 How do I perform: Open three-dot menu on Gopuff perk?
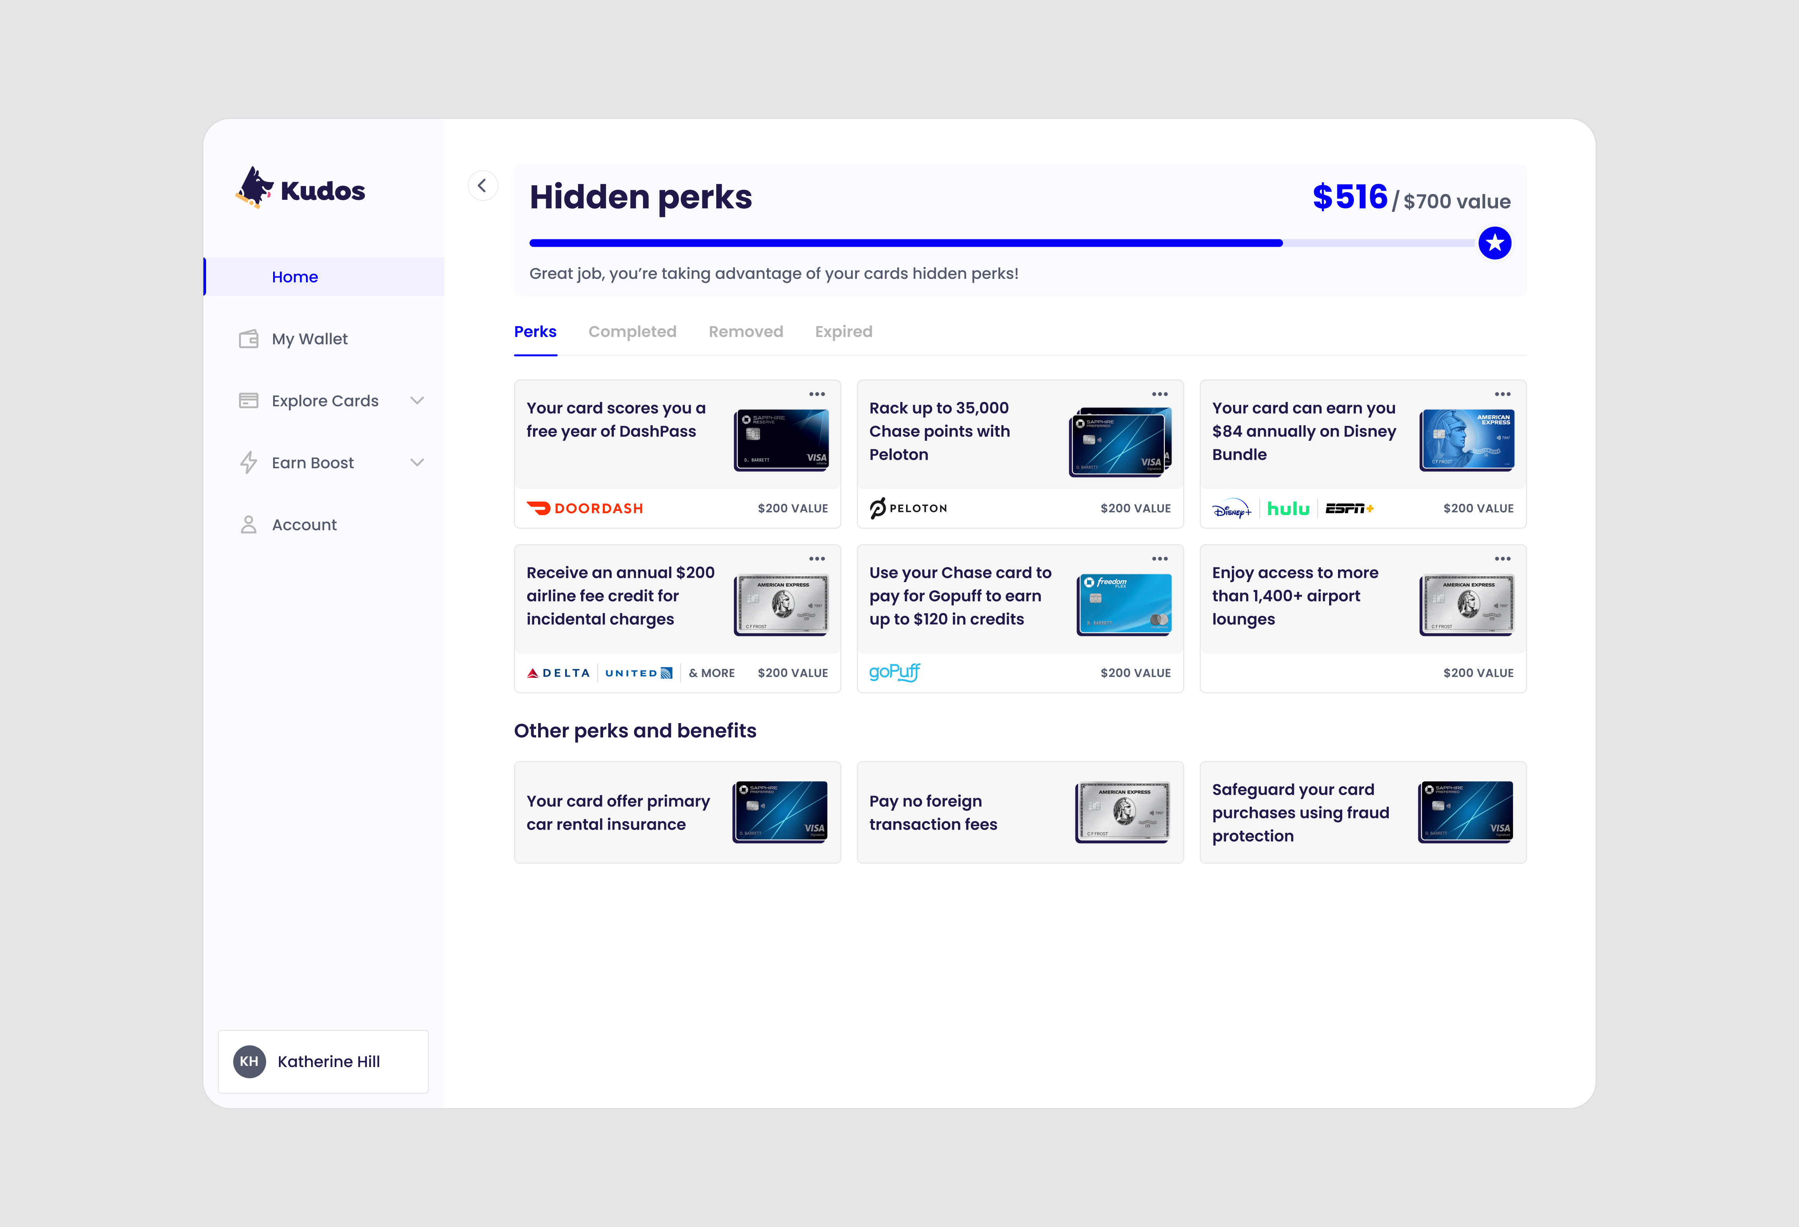pyautogui.click(x=1159, y=559)
